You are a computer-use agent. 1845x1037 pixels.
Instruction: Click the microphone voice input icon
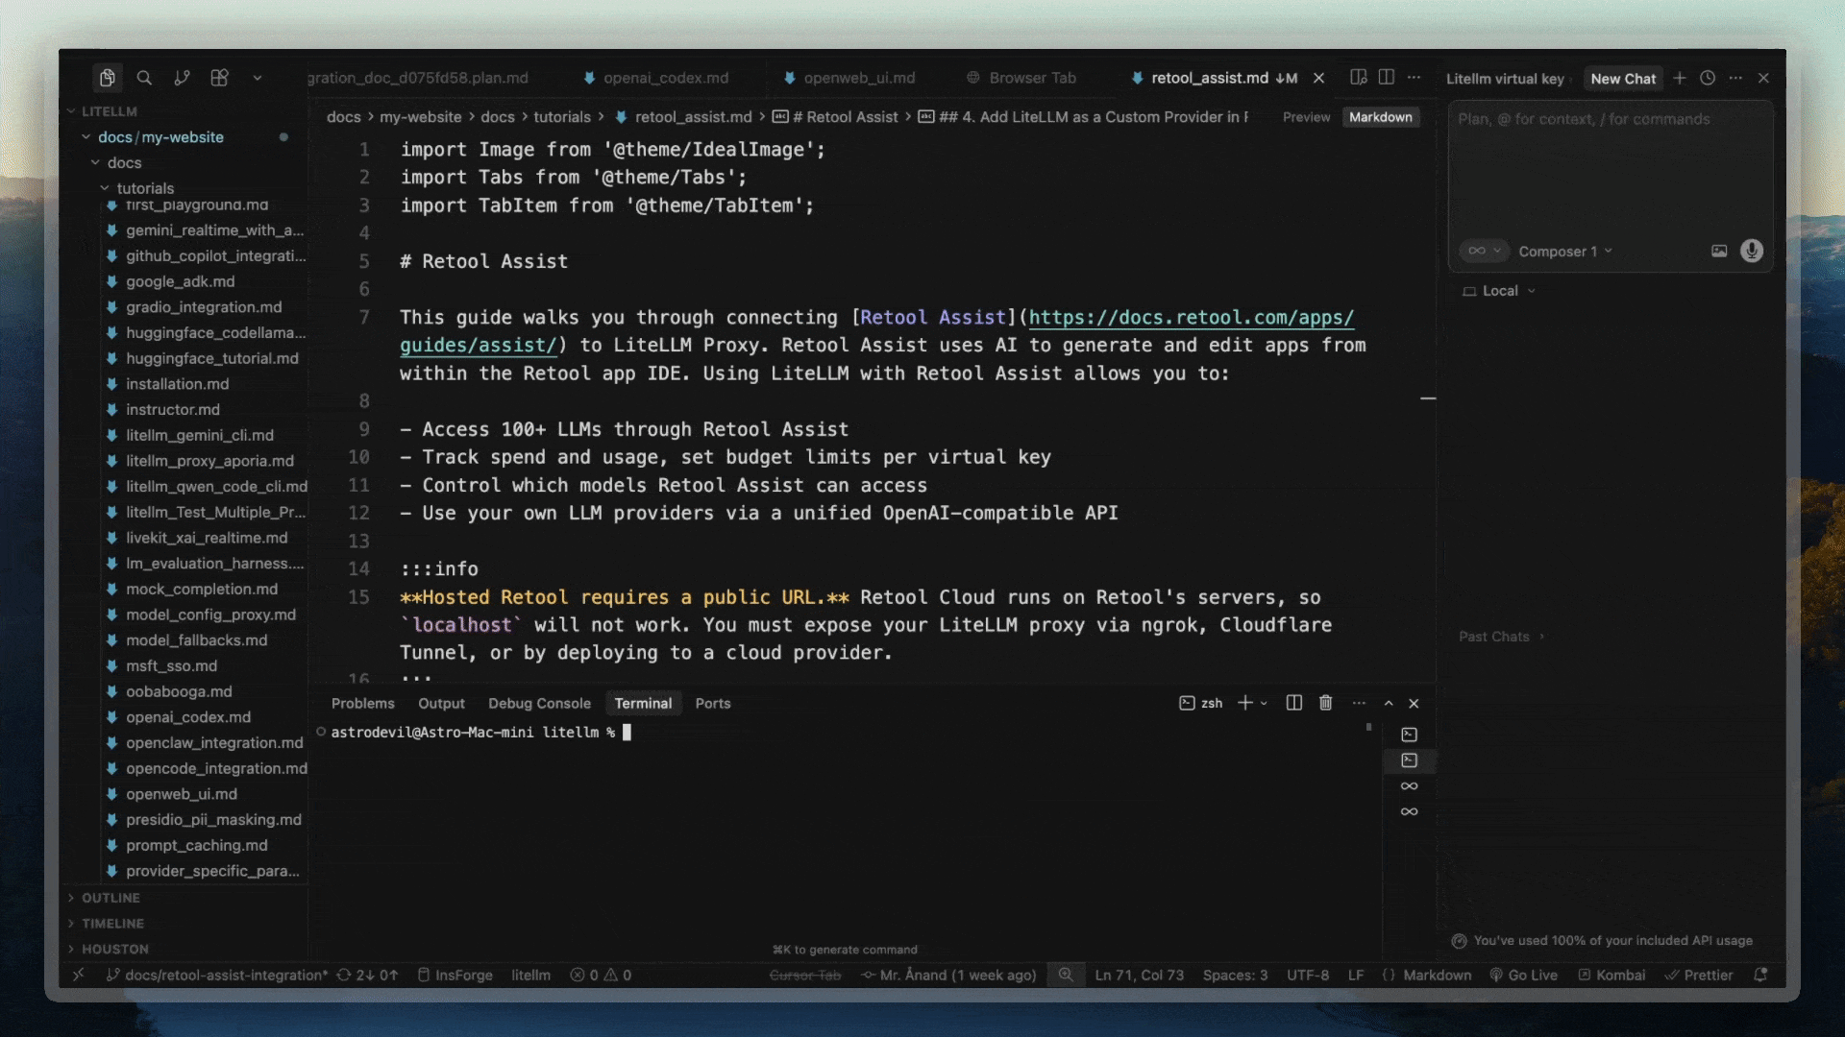click(x=1751, y=251)
